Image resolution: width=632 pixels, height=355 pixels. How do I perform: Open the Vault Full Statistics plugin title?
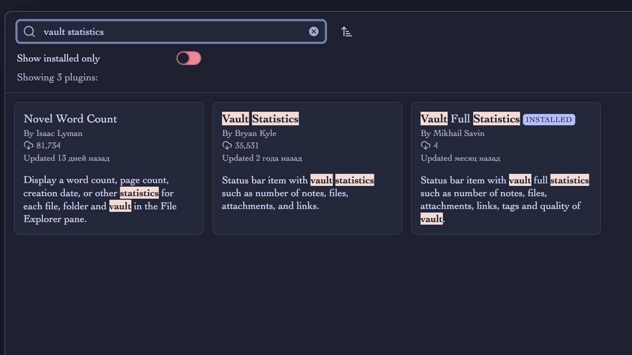click(470, 119)
